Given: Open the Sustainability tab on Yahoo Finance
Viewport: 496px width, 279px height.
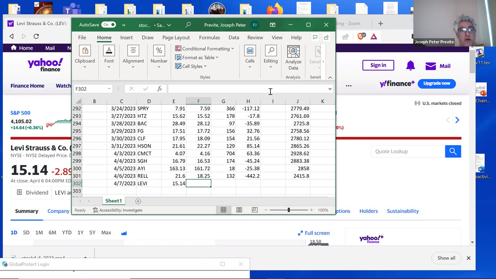Looking at the screenshot, I should pos(403,211).
